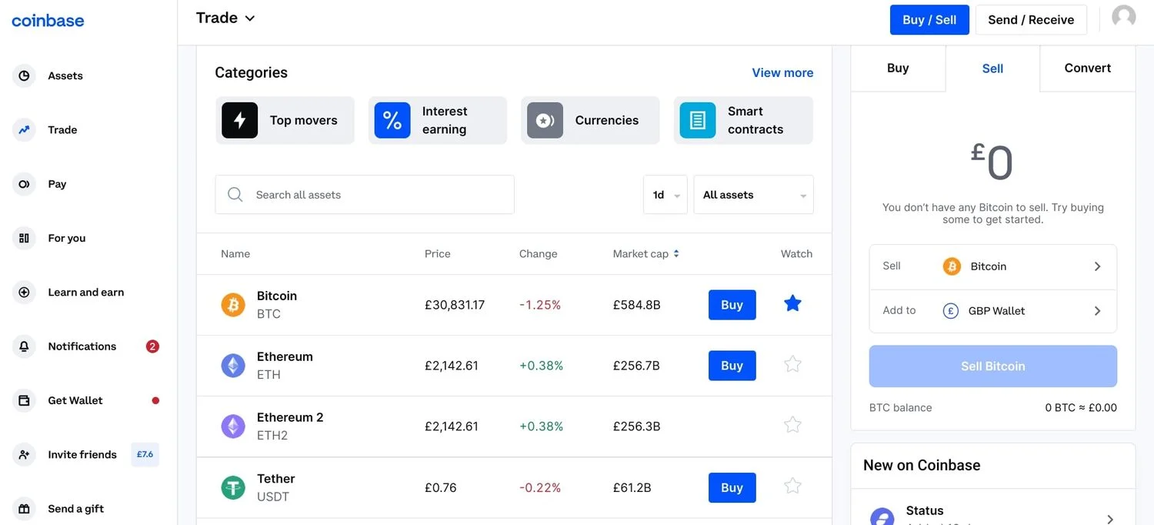Image resolution: width=1154 pixels, height=525 pixels.
Task: Select the Top movers lightning icon
Action: [240, 120]
